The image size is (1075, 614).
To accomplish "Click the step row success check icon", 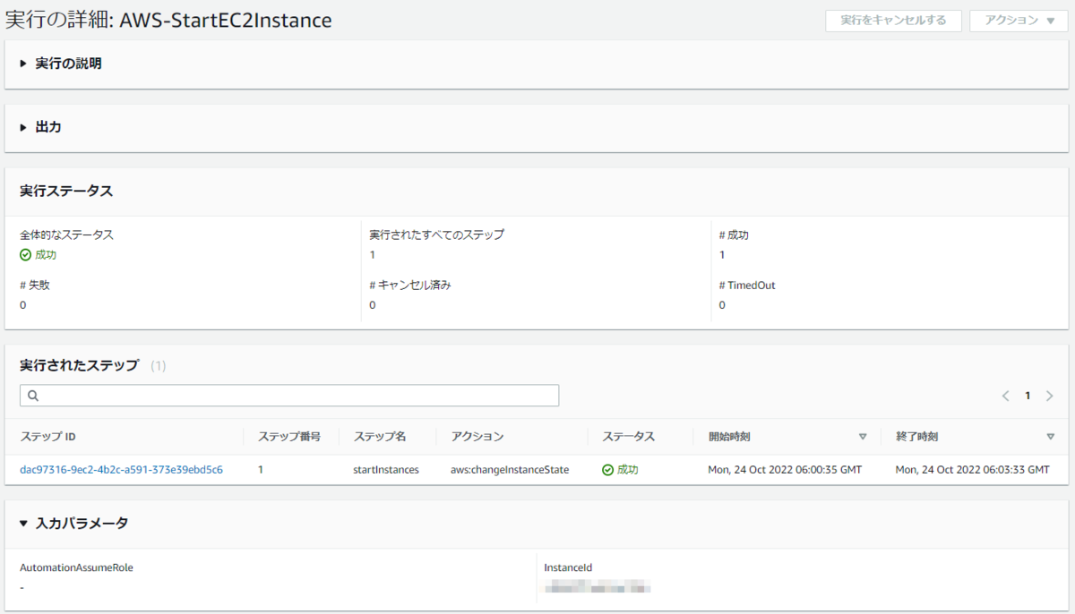I will pos(608,470).
